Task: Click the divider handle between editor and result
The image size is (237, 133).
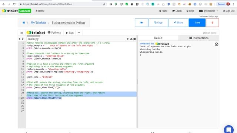Action: (137, 82)
